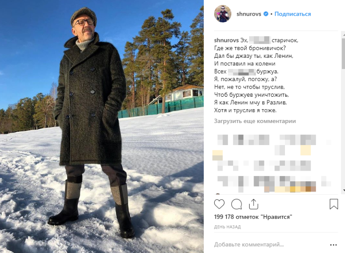Open the shnurovs profile avatar

click(x=223, y=14)
